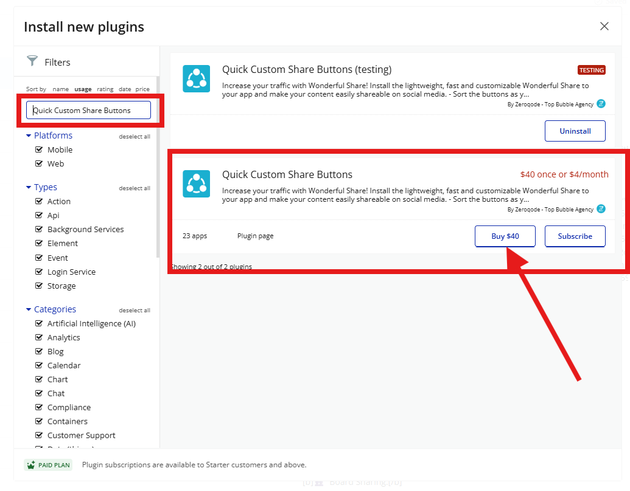Toggle the Api type checkbox

(x=39, y=215)
